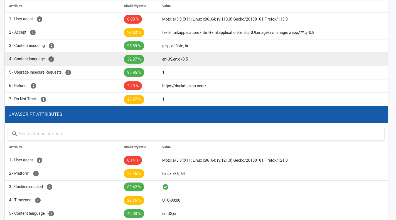
Task: Click the magnifier icon in search bar
Action: click(x=15, y=134)
